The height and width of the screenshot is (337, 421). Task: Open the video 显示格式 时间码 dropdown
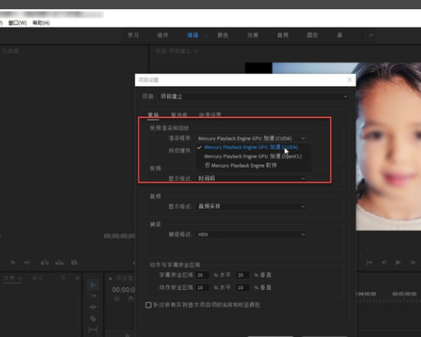pos(251,179)
